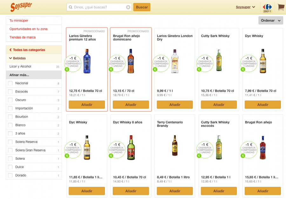Check the Blanco filter
Image resolution: width=286 pixels, height=199 pixels.
tap(10, 125)
